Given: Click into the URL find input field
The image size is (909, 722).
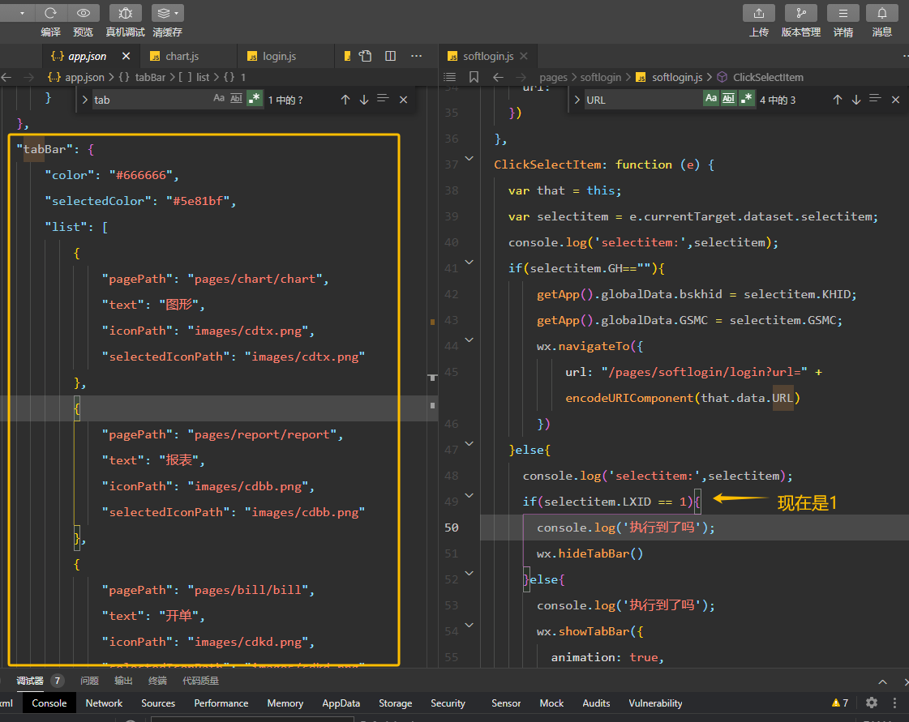Looking at the screenshot, I should (641, 100).
